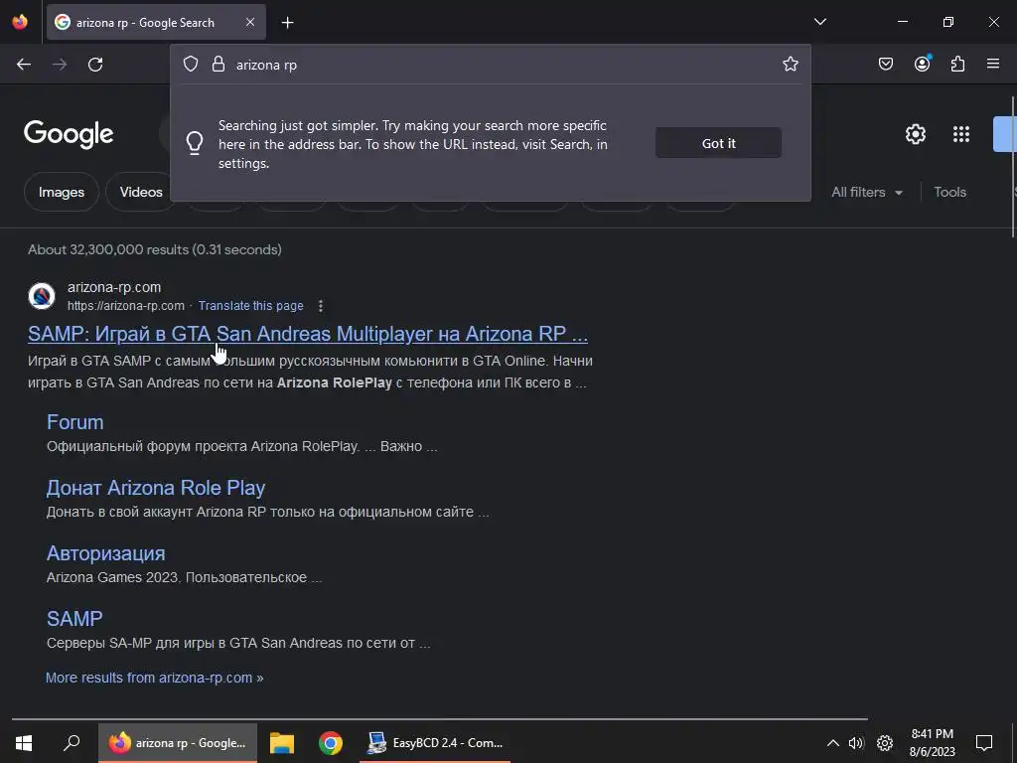Close the arizona rp Google Search tab
Image resolution: width=1017 pixels, height=763 pixels.
point(250,22)
